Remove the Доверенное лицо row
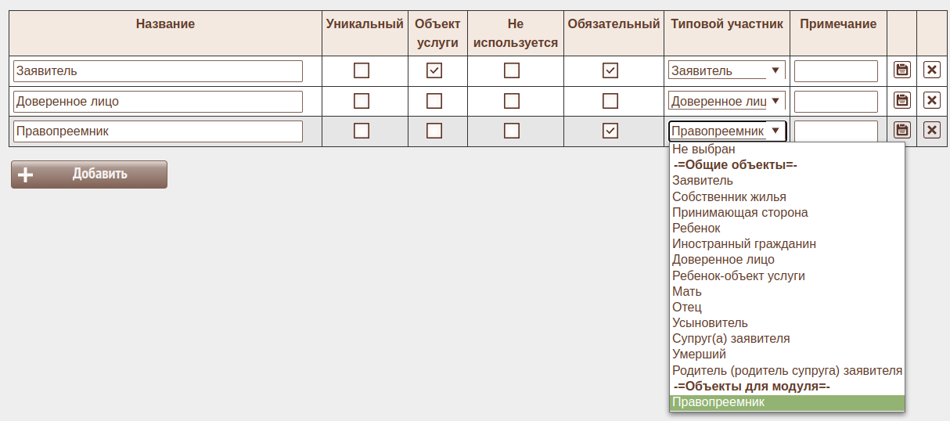Image resolution: width=950 pixels, height=421 pixels. pyautogui.click(x=931, y=100)
